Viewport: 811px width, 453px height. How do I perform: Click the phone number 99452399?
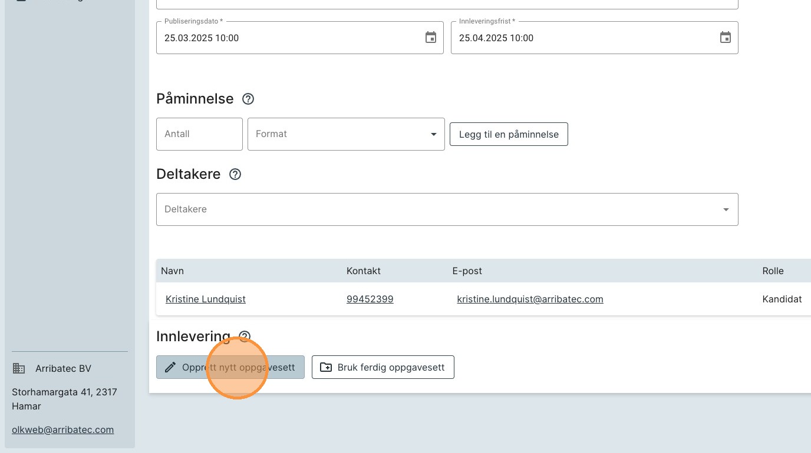click(x=370, y=299)
